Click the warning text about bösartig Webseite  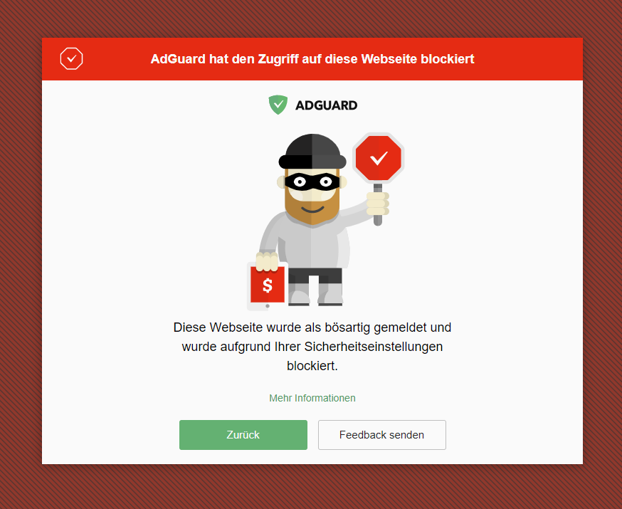(x=312, y=347)
